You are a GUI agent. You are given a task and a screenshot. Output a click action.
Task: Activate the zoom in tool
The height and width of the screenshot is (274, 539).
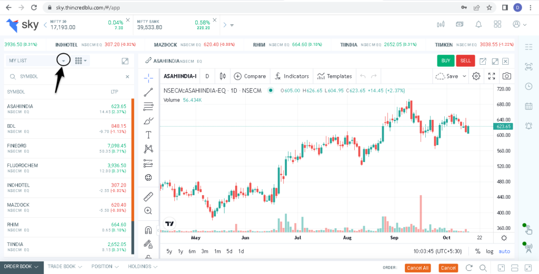pyautogui.click(x=148, y=211)
